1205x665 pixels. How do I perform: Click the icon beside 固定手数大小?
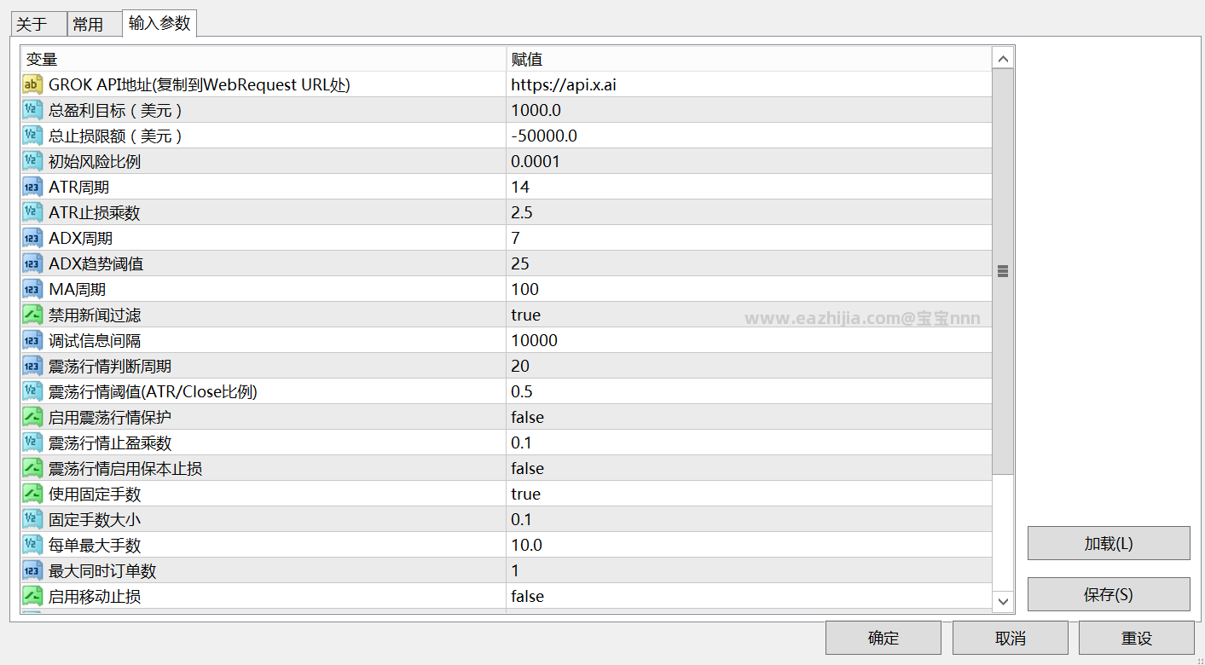coord(32,519)
